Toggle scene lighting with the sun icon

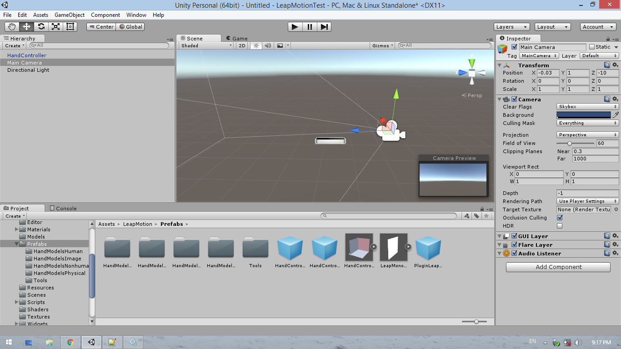(x=256, y=45)
